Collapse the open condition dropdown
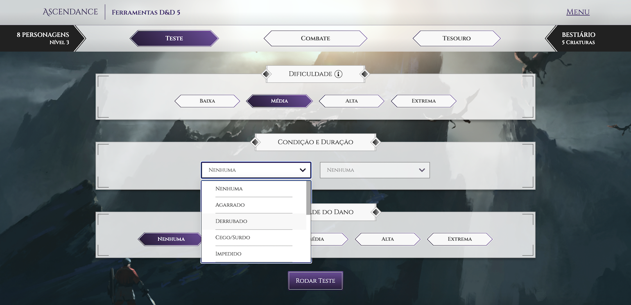631x305 pixels. tap(256, 170)
